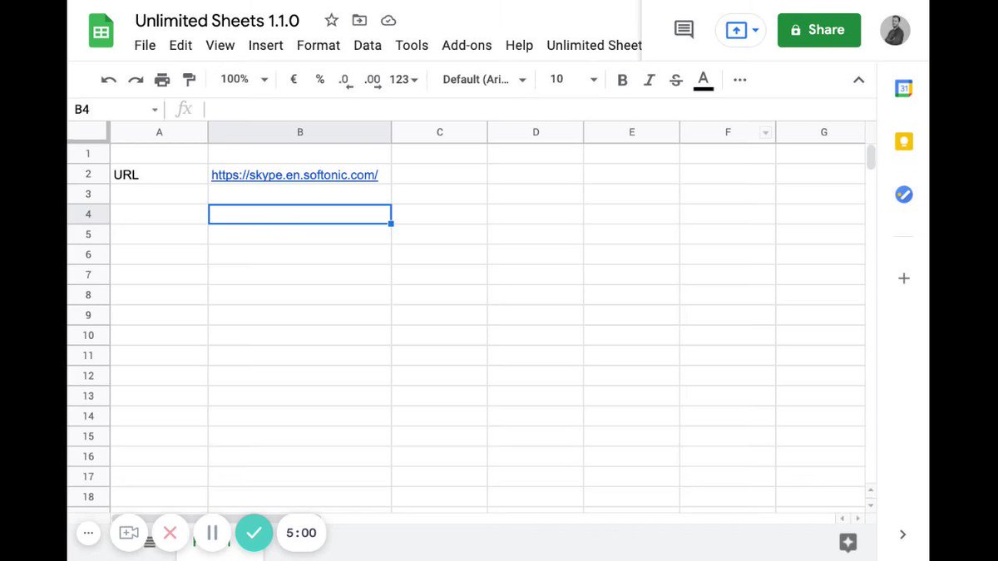Print the spreadsheet
This screenshot has height=561, width=998.
[x=162, y=80]
